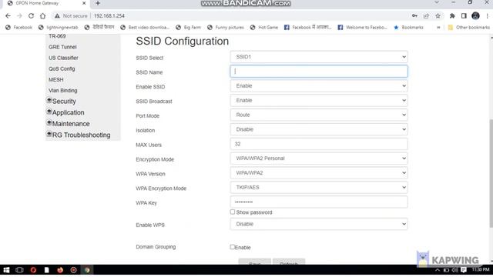Click the volume icon in system tray
This screenshot has width=493, height=277.
(454, 270)
